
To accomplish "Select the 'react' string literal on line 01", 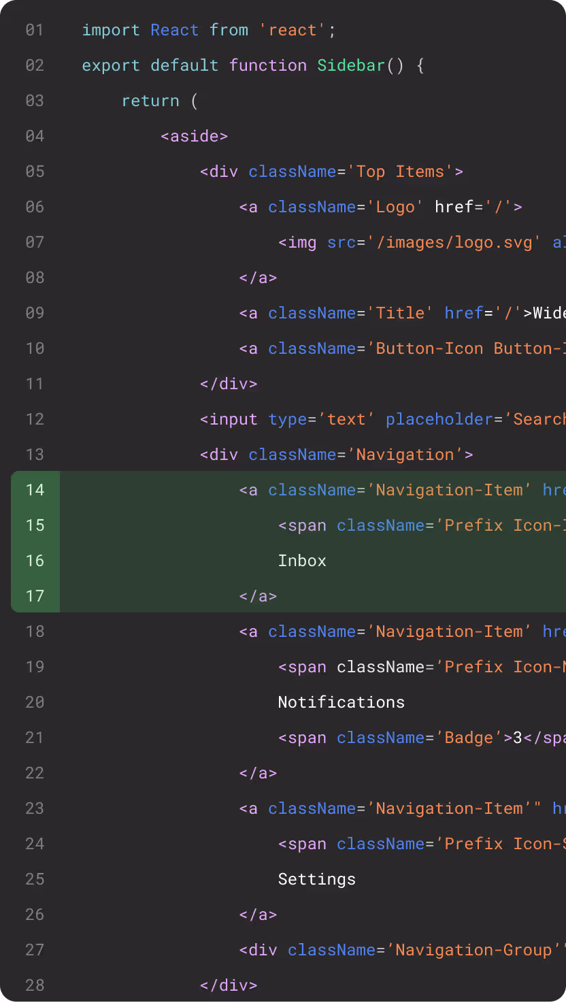I will (x=293, y=30).
